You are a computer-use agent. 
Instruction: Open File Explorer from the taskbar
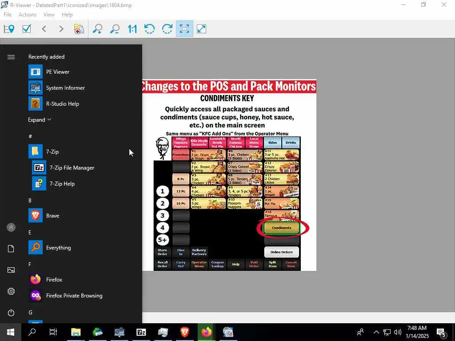pyautogui.click(x=76, y=332)
